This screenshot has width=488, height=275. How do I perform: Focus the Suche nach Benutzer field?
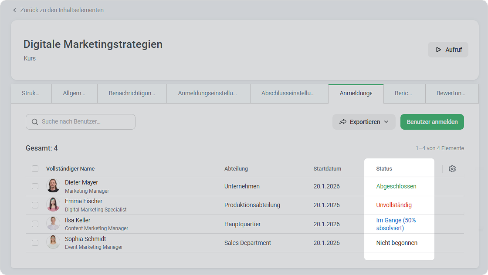click(80, 122)
